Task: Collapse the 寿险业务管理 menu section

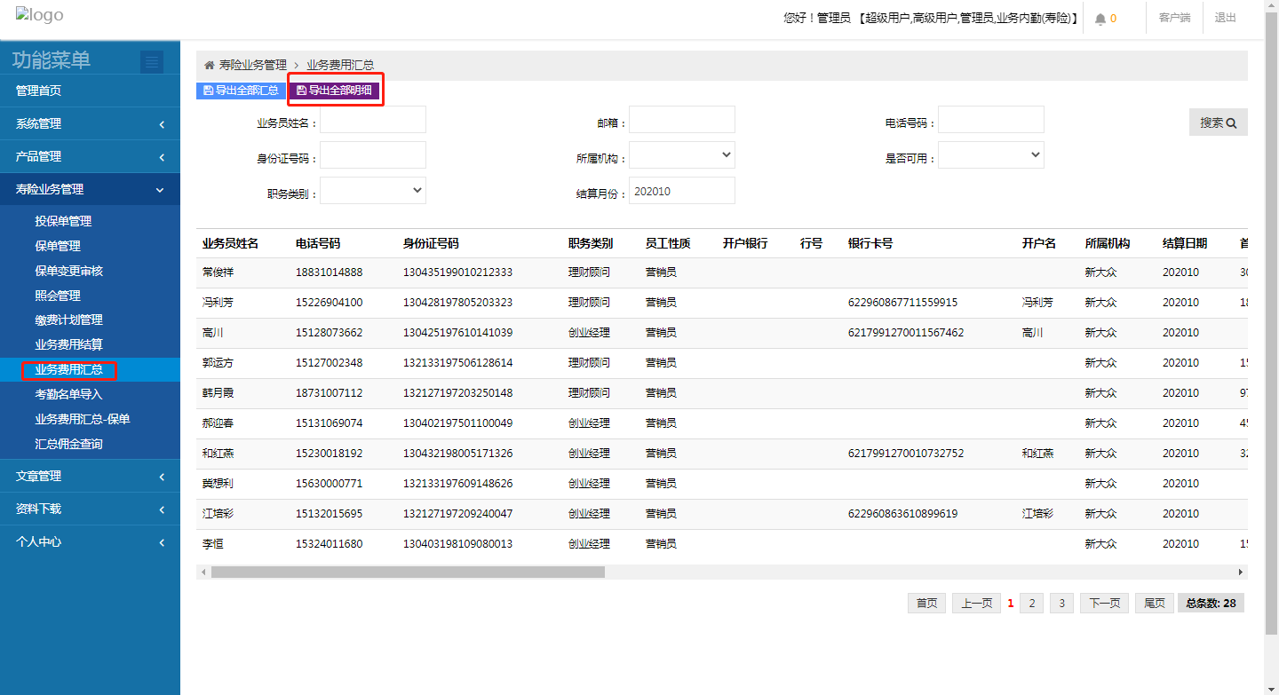Action: click(89, 189)
